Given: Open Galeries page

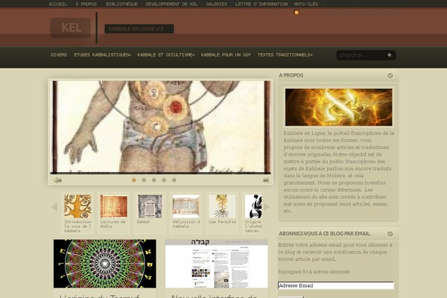Looking at the screenshot, I should pos(216,4).
